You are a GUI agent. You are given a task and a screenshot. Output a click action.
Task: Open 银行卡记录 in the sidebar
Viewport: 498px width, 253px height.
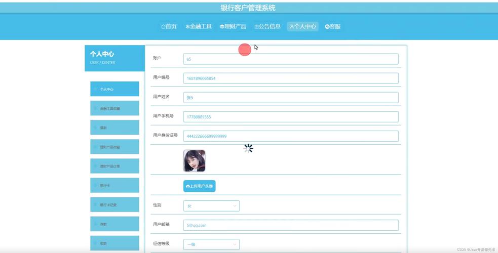tap(114, 204)
